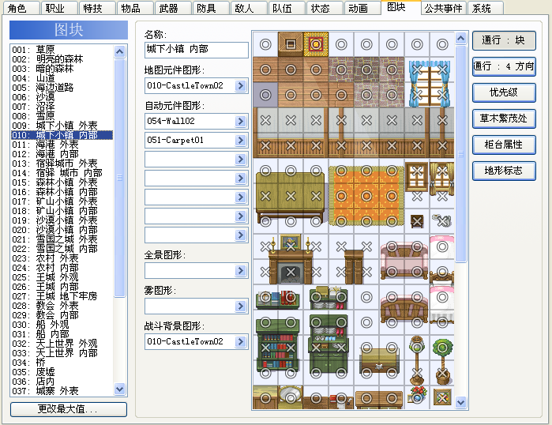This screenshot has height=425, width=552.
Task: Select the low book shelf tile with red books
Action: (291, 297)
